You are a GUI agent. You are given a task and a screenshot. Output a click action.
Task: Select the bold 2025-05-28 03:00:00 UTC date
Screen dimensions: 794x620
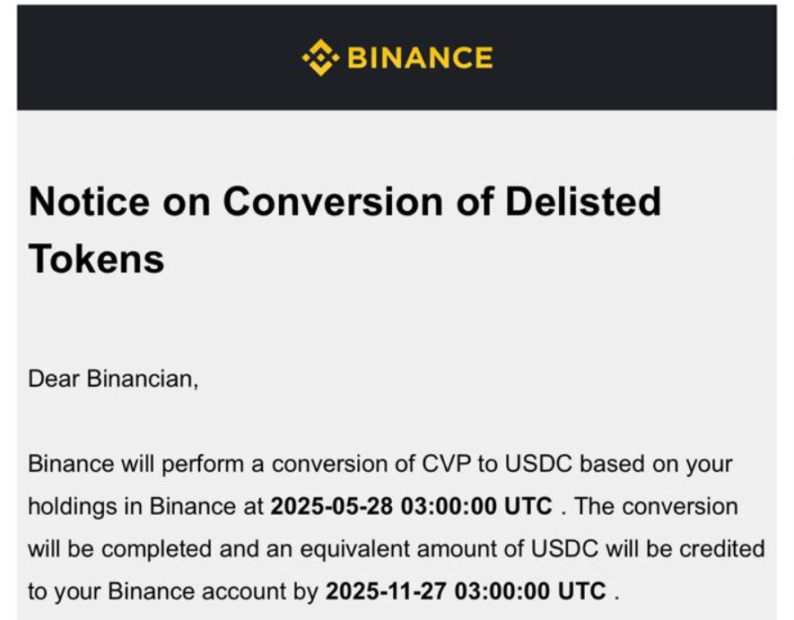411,506
